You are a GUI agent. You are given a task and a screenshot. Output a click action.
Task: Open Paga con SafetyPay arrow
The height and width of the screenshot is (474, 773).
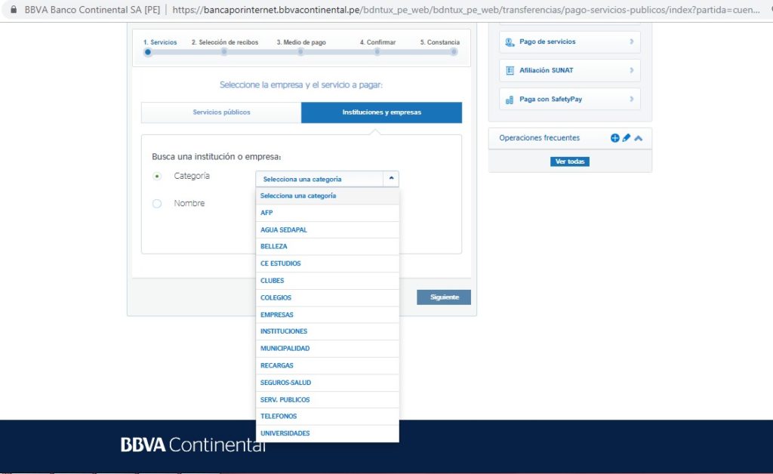tap(632, 99)
